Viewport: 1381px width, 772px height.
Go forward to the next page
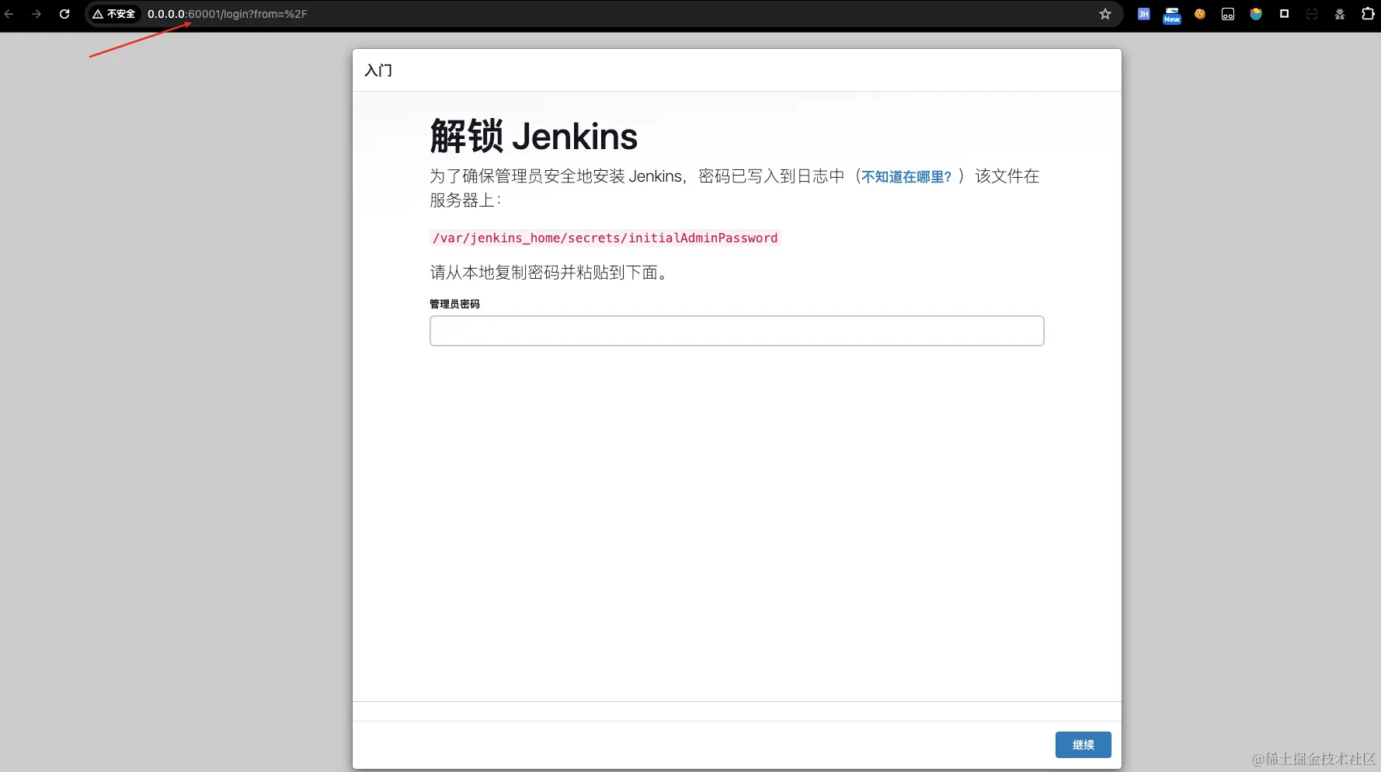click(x=37, y=14)
